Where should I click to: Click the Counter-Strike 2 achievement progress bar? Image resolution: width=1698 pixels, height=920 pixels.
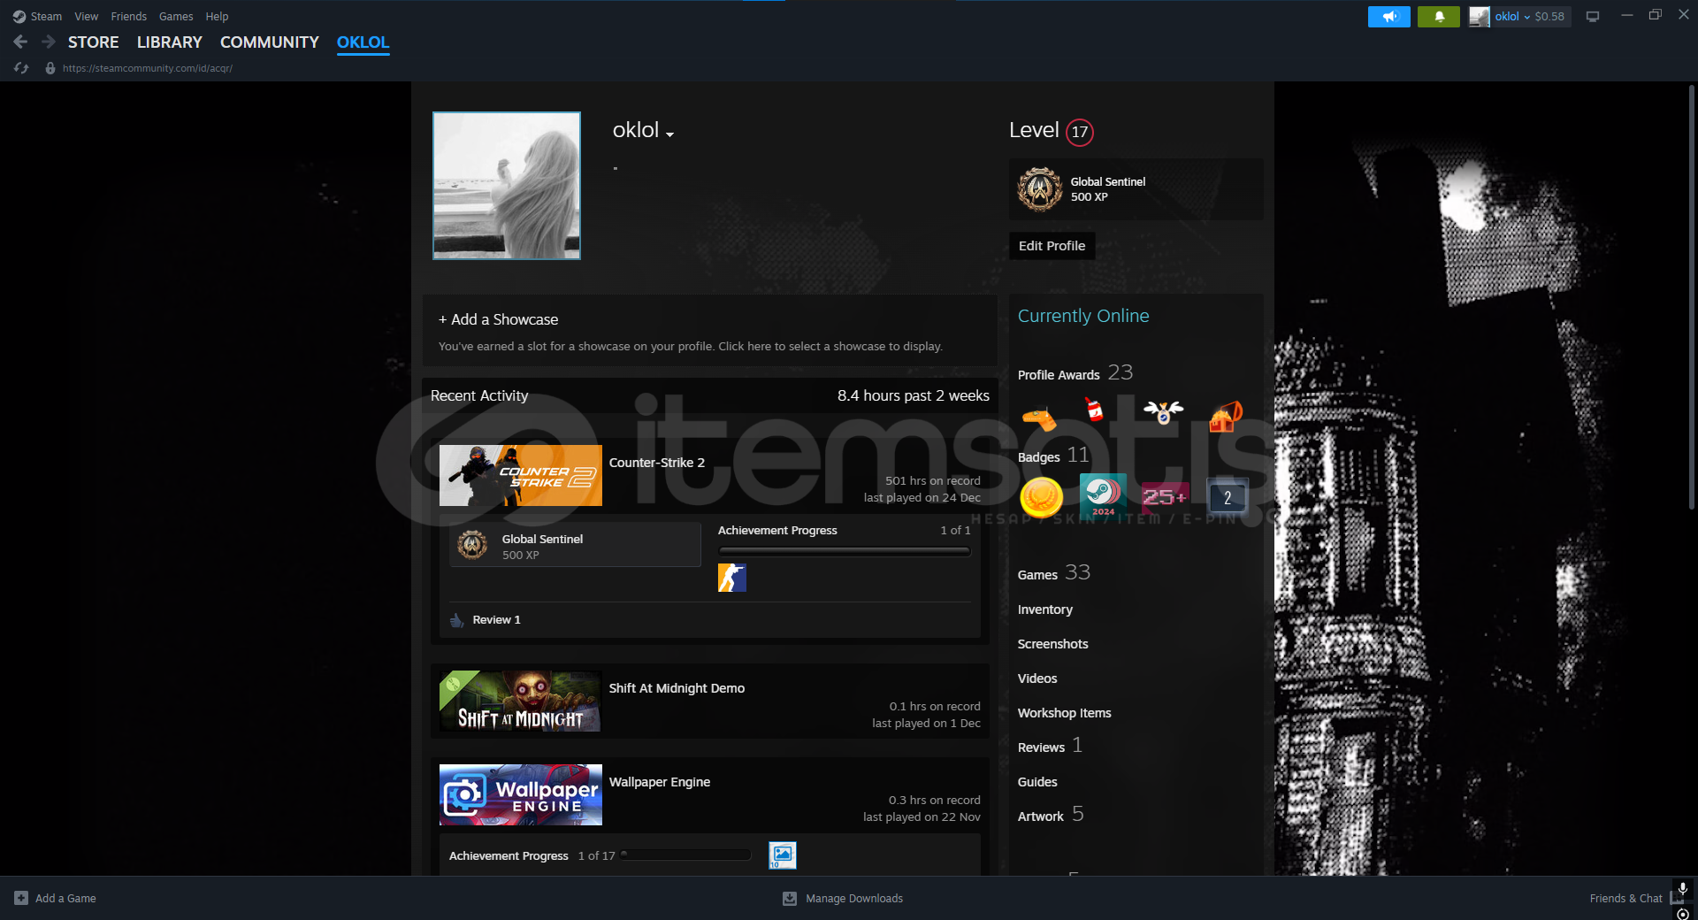click(x=845, y=551)
